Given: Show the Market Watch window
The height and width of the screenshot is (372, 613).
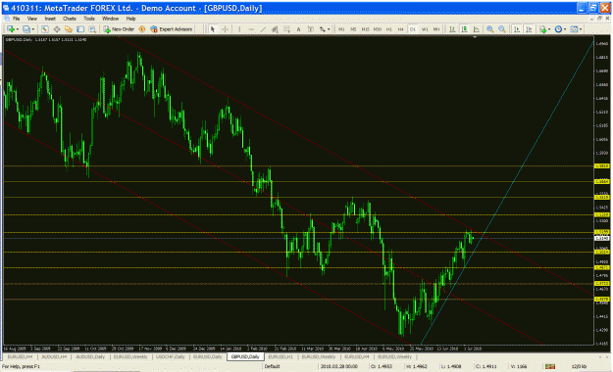Looking at the screenshot, I should (44, 29).
